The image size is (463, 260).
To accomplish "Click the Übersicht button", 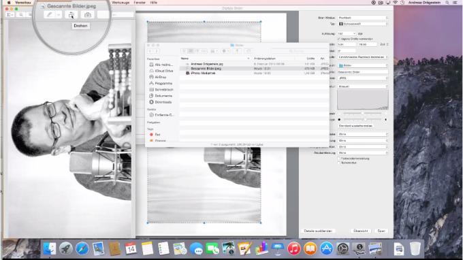I will pos(361,231).
